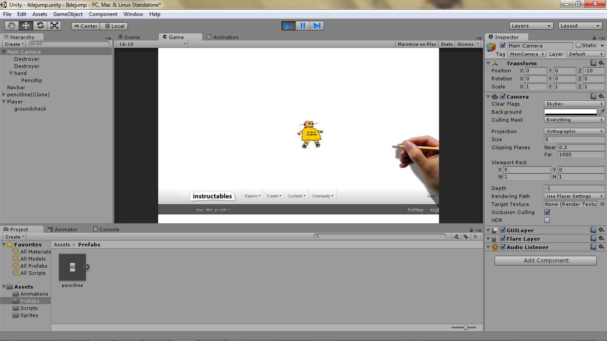Open the Projection dropdown
This screenshot has width=607, height=341.
[x=574, y=131]
